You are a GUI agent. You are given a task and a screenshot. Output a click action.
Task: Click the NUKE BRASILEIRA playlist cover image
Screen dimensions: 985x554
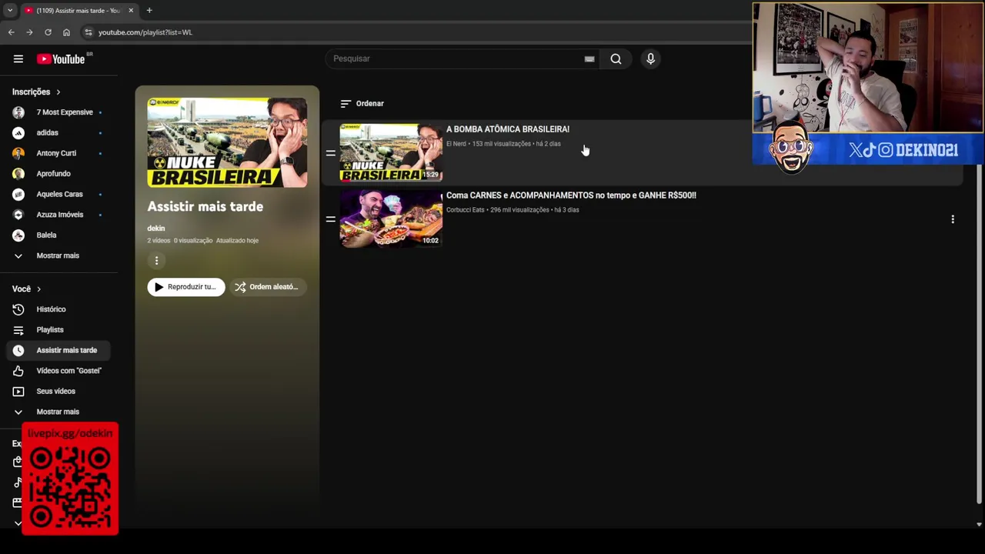[x=227, y=142]
